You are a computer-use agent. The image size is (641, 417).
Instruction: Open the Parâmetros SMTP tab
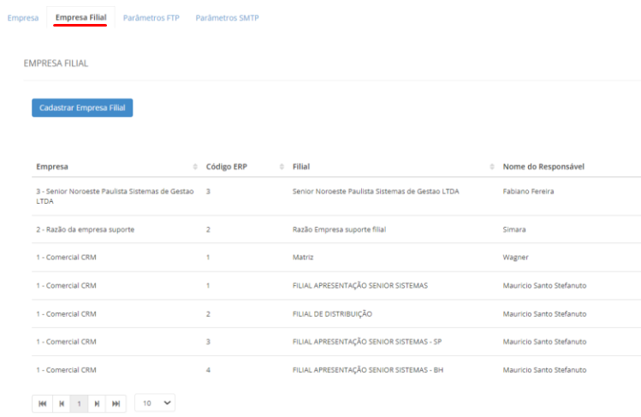click(x=227, y=18)
